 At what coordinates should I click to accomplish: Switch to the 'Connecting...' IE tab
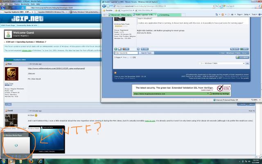(169, 15)
